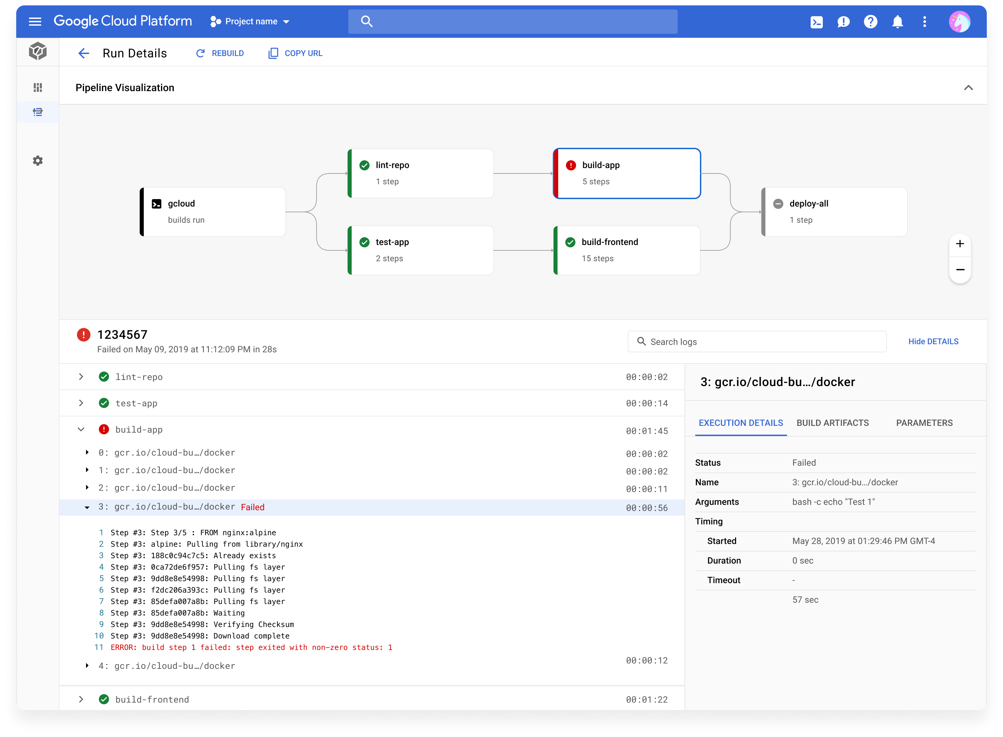Open settings gear in left sidebar
1003x737 pixels.
point(37,161)
